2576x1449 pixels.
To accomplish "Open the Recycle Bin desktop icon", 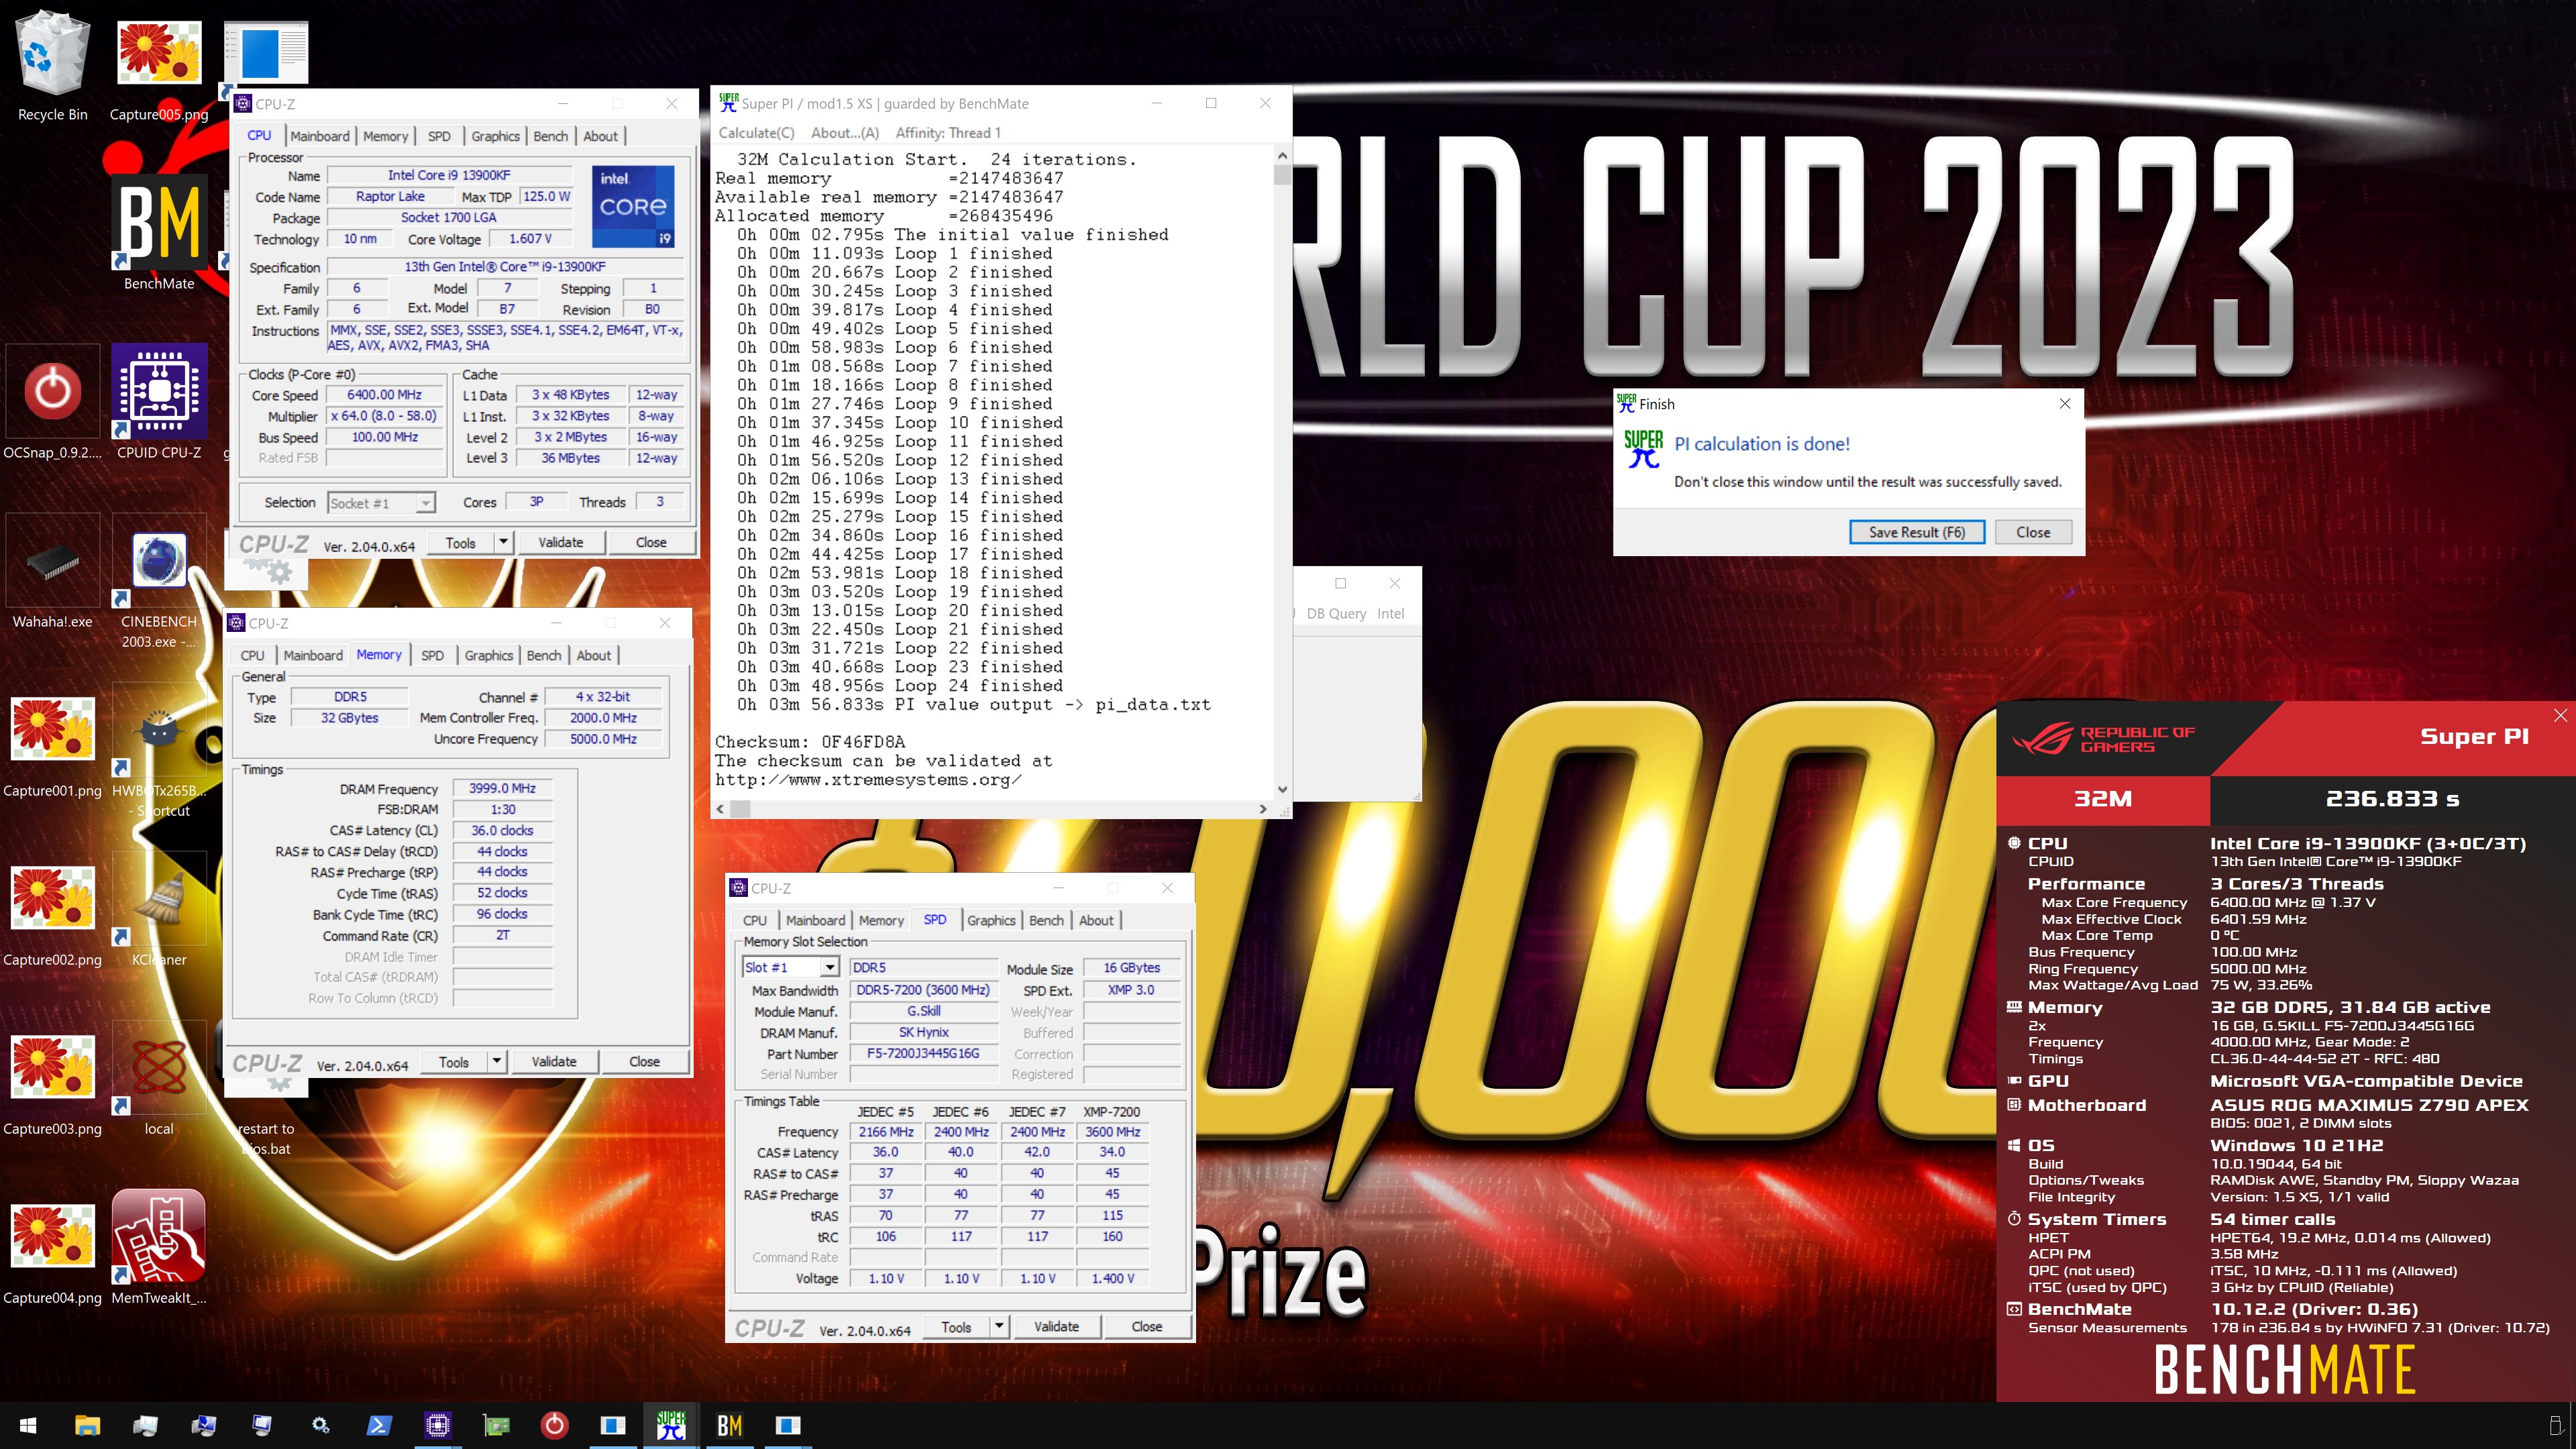I will pyautogui.click(x=52, y=66).
